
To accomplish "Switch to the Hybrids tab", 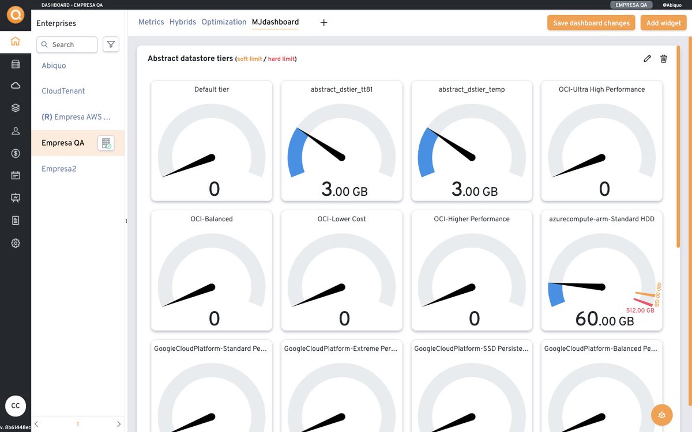I will point(183,22).
